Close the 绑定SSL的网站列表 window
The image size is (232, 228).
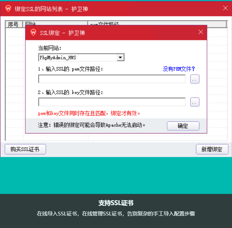(225, 8)
